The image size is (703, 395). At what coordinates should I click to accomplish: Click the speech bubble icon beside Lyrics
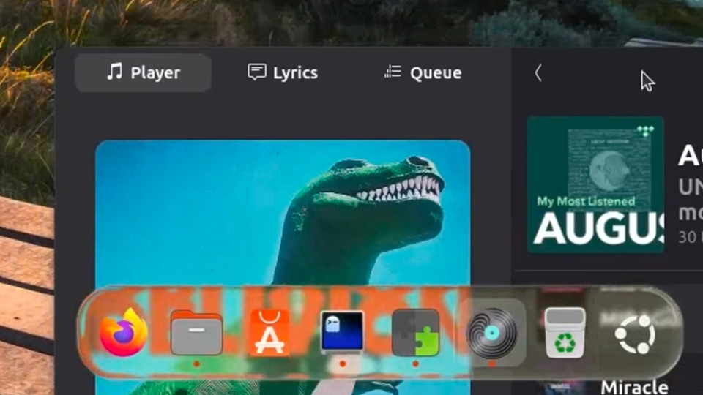pyautogui.click(x=257, y=72)
